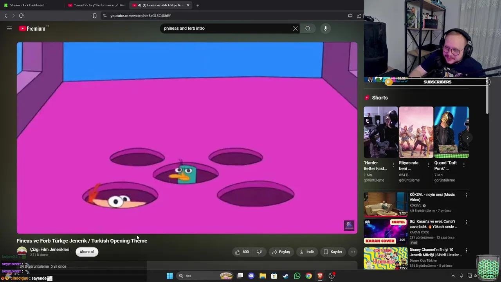Viewport: 501px width, 282px height.
Task: Open KÖKSVL neyin nesi video thumbnail
Action: click(386, 204)
